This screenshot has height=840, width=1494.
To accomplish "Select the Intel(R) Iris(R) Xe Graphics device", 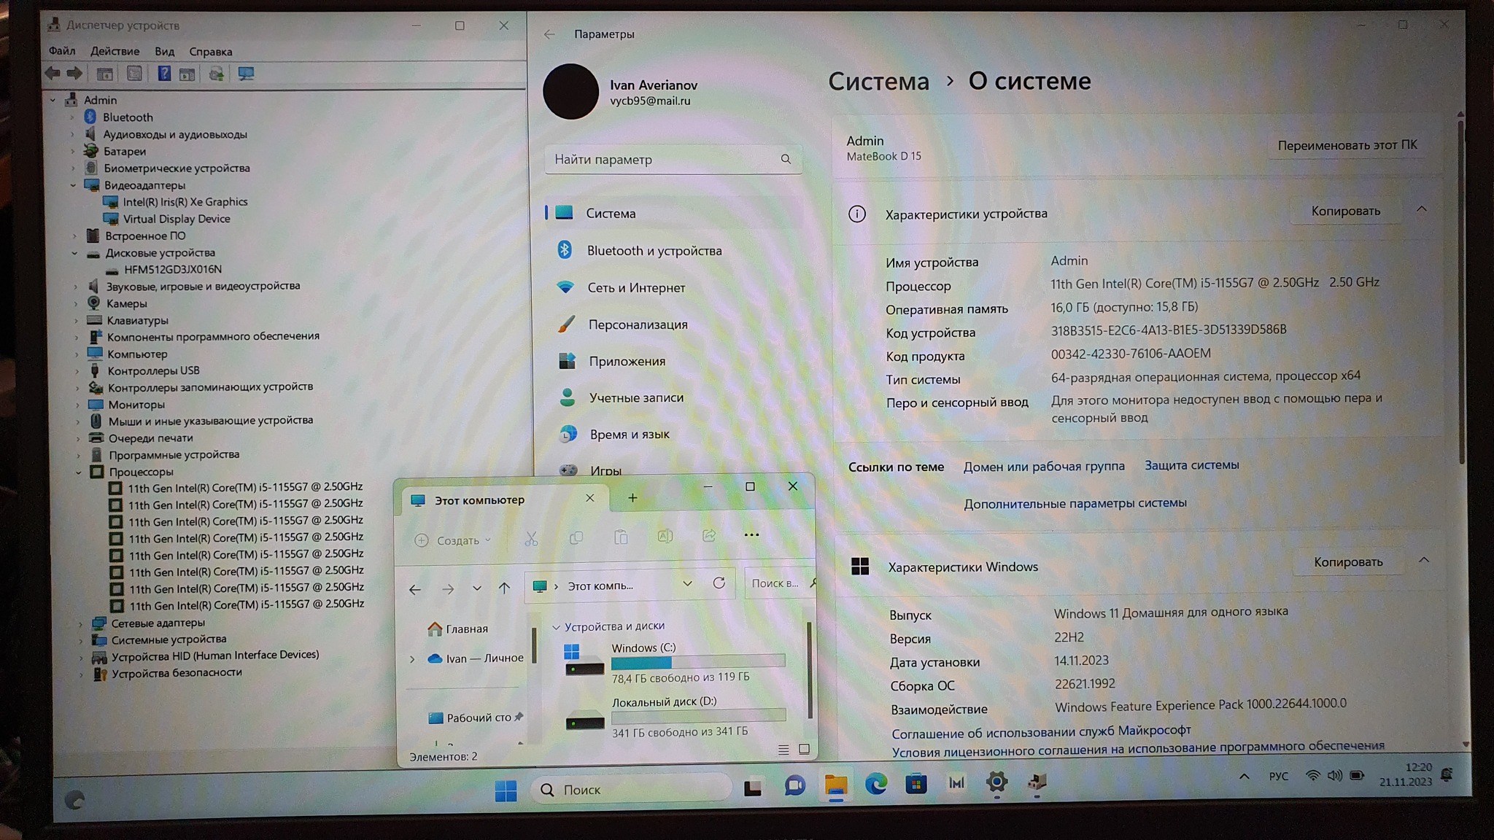I will (x=185, y=202).
